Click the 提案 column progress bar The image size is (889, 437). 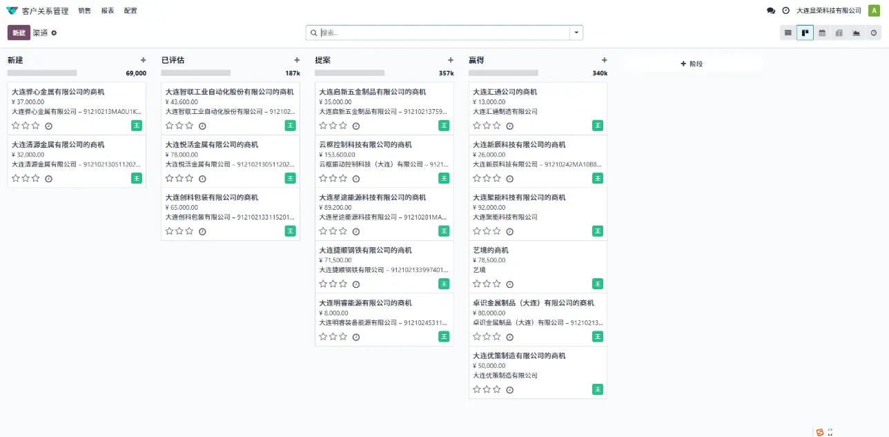pyautogui.click(x=349, y=72)
